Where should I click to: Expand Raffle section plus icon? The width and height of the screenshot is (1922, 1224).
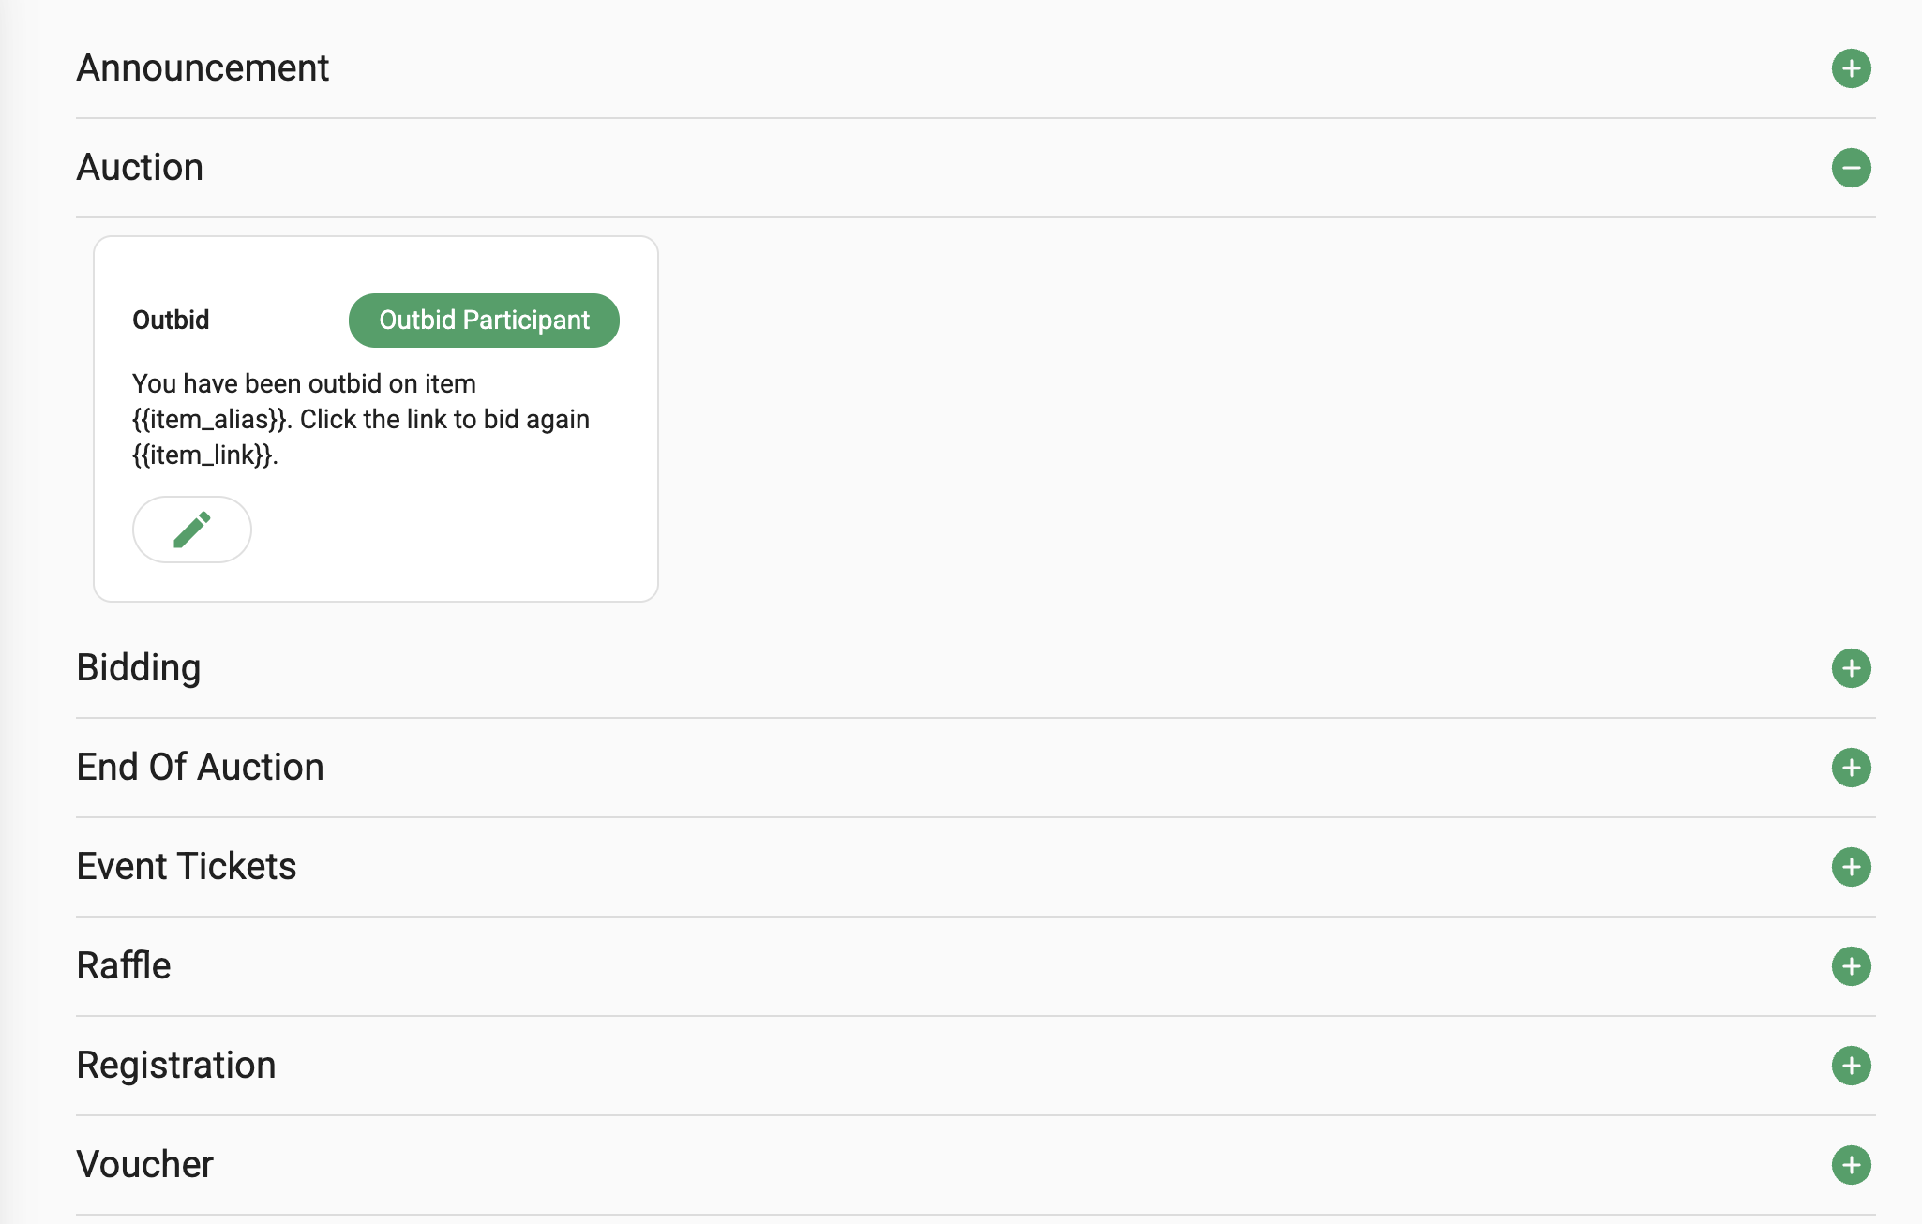click(1851, 966)
